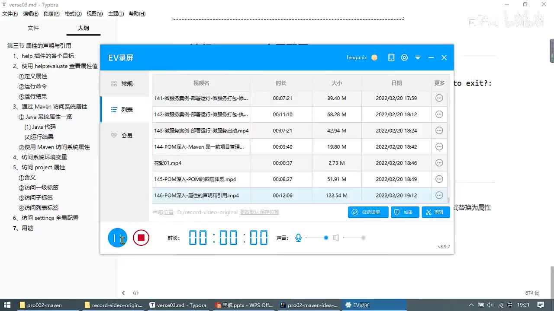Open the 文件(F) menu in Typora
554x311 pixels.
[x=10, y=14]
